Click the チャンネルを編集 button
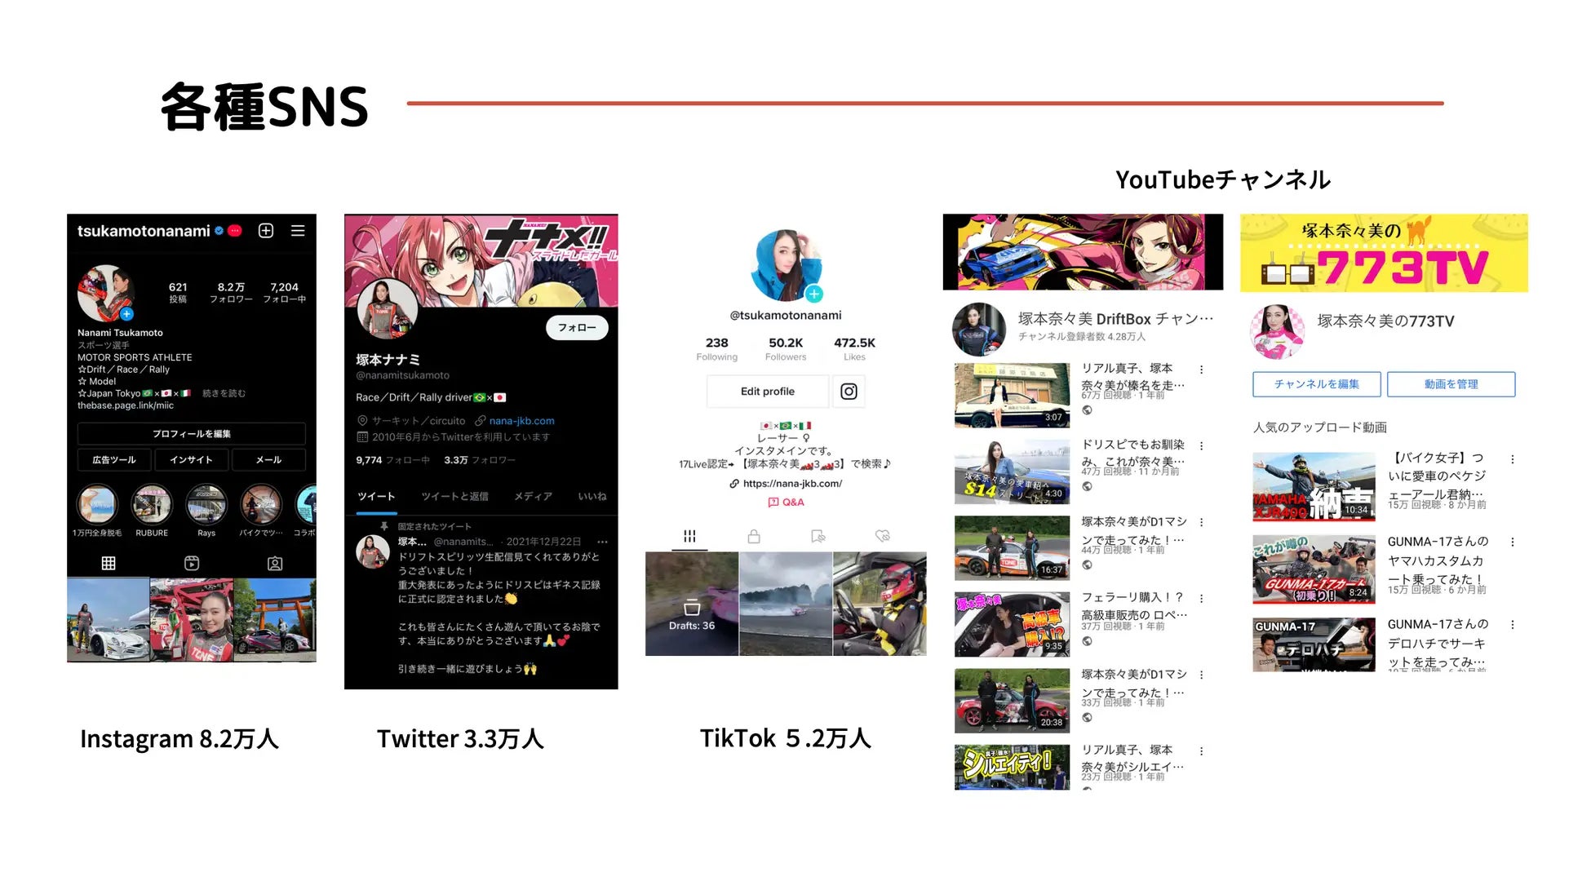This screenshot has width=1591, height=890. click(x=1316, y=384)
